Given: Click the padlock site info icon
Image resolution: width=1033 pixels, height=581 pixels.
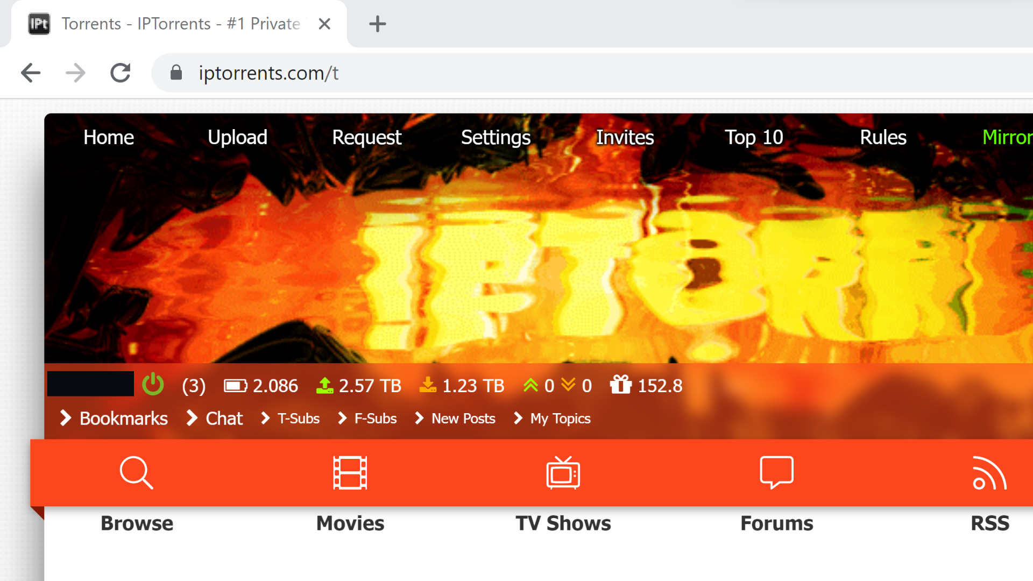Looking at the screenshot, I should 176,73.
